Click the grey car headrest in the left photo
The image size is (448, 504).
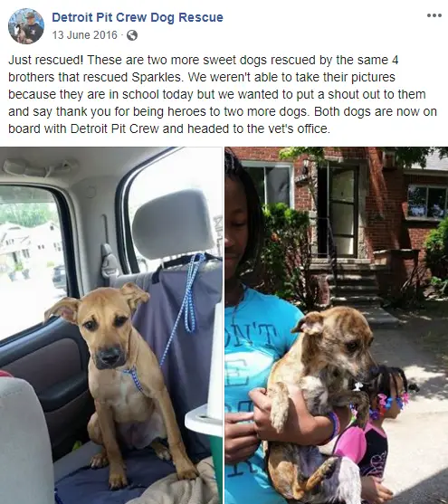[x=173, y=223]
